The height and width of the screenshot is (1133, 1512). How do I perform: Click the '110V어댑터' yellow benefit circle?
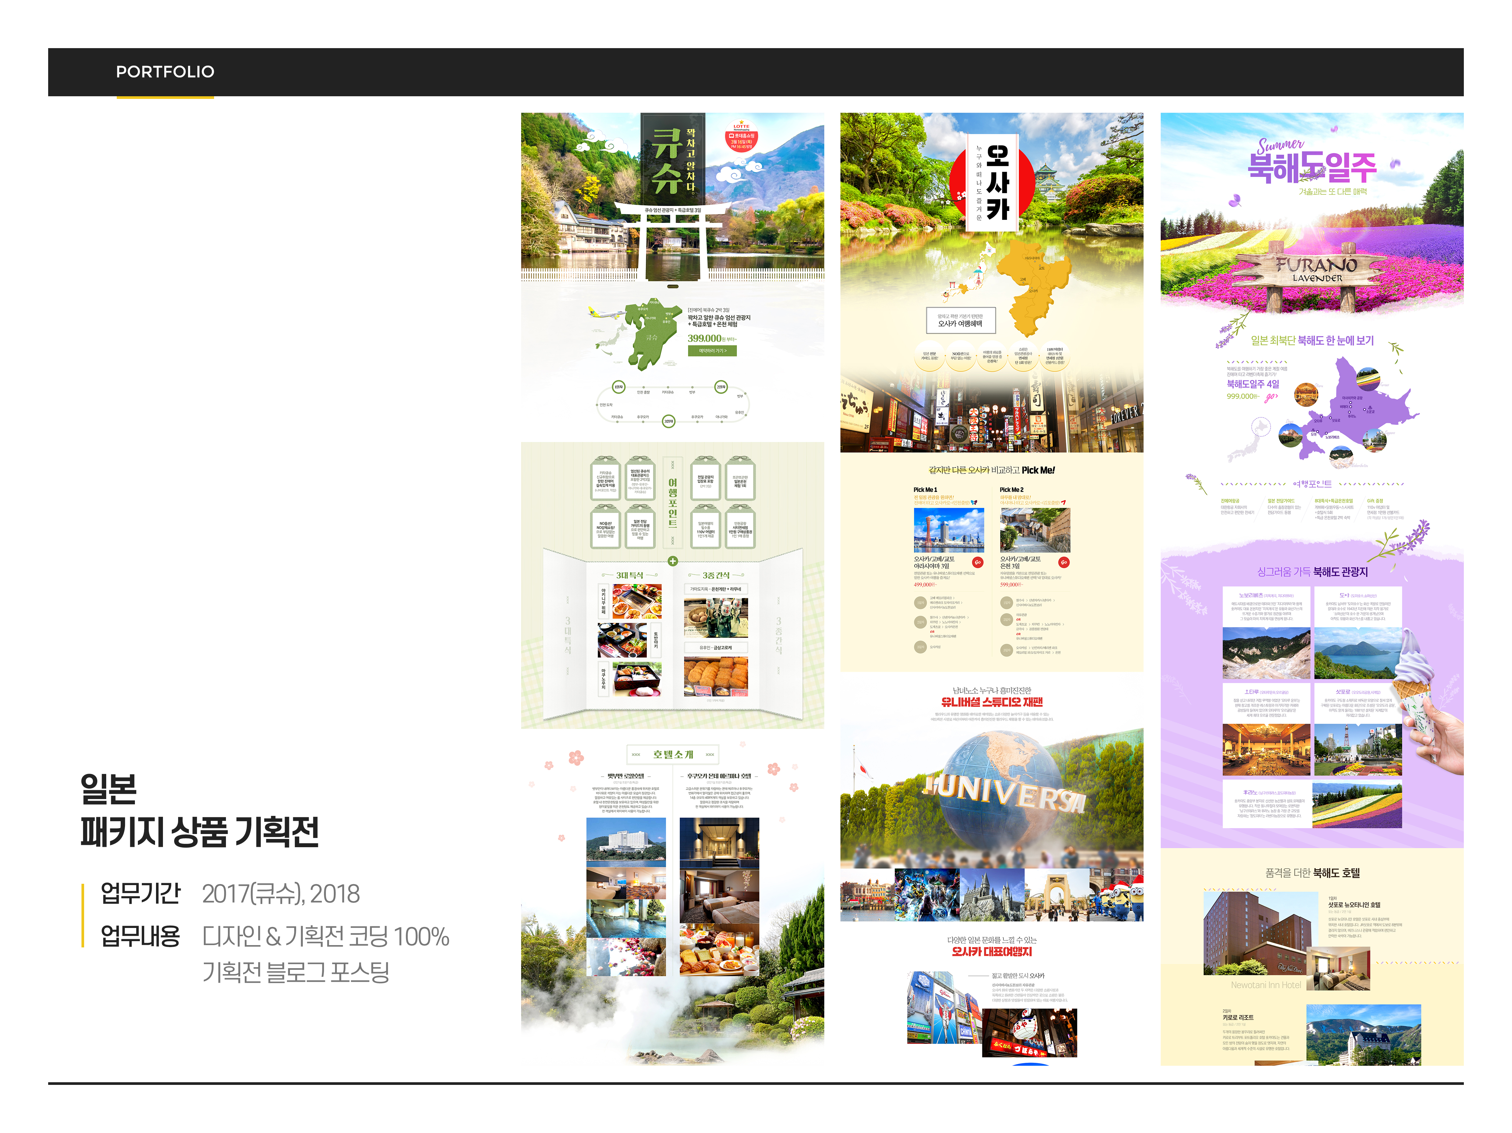click(x=1055, y=356)
